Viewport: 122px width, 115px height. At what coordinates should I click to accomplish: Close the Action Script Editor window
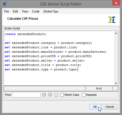coord(116,3)
